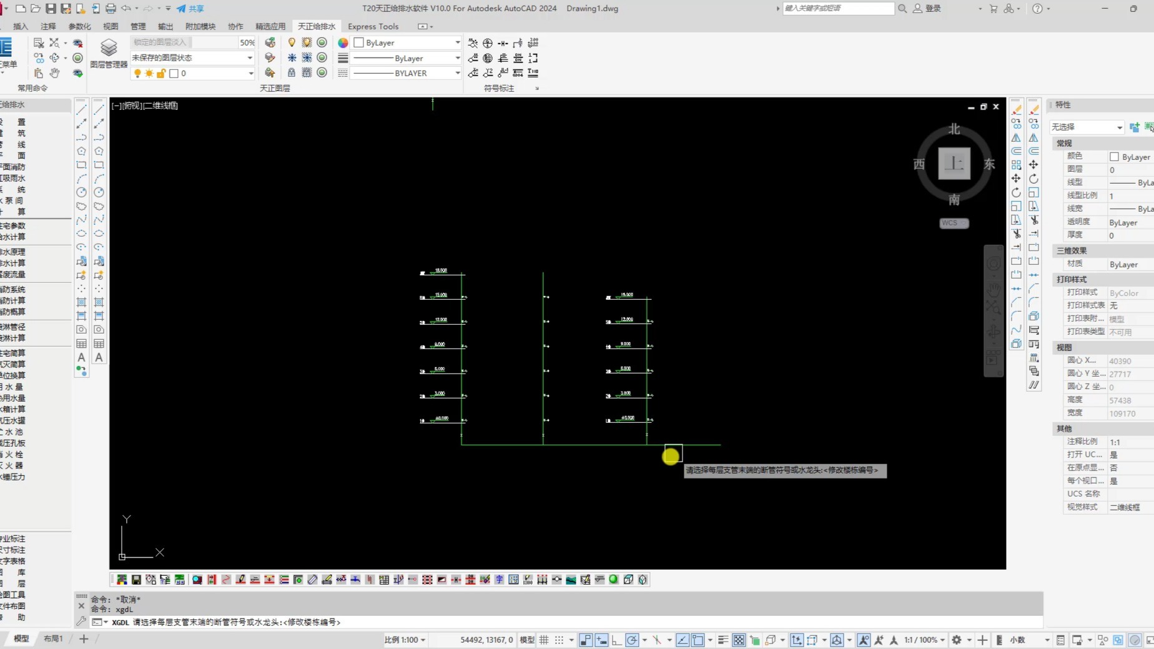Screen dimensions: 1154x649
Task: Click the WCS coordinate system button
Action: pyautogui.click(x=954, y=223)
